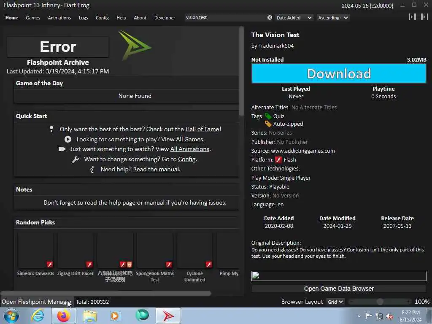Screen dimensions: 432x324
Task: Follow the Hall of Fame link
Action: click(x=202, y=129)
